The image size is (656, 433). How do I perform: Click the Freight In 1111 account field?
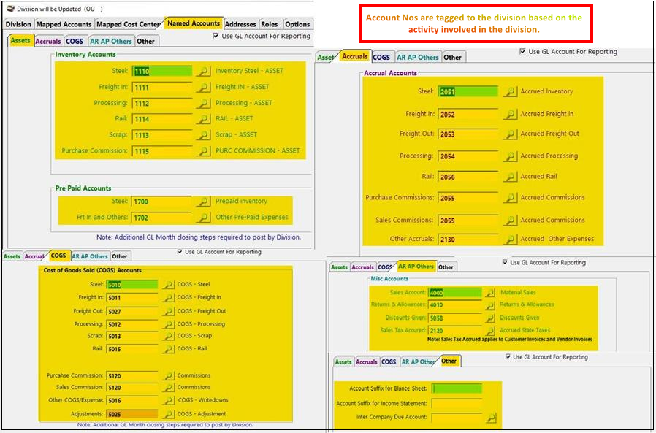pyautogui.click(x=161, y=88)
